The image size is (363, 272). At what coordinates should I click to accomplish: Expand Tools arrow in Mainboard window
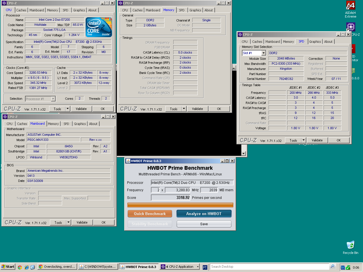[x=69, y=222]
